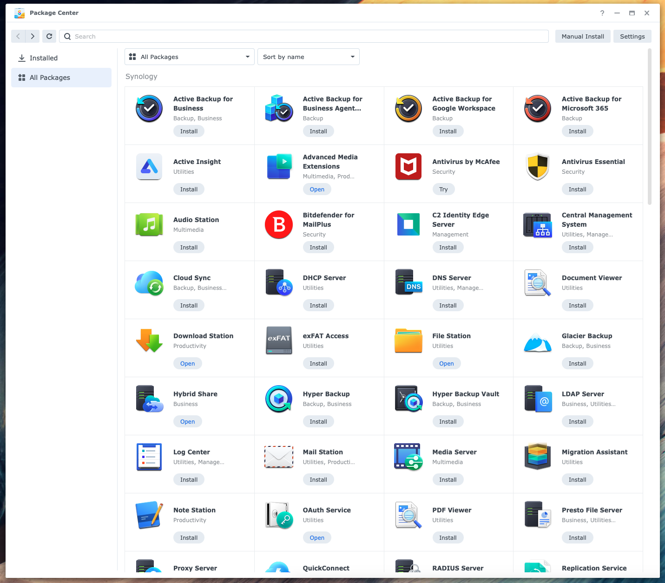Open Package Center Settings
This screenshot has width=665, height=583.
[632, 36]
